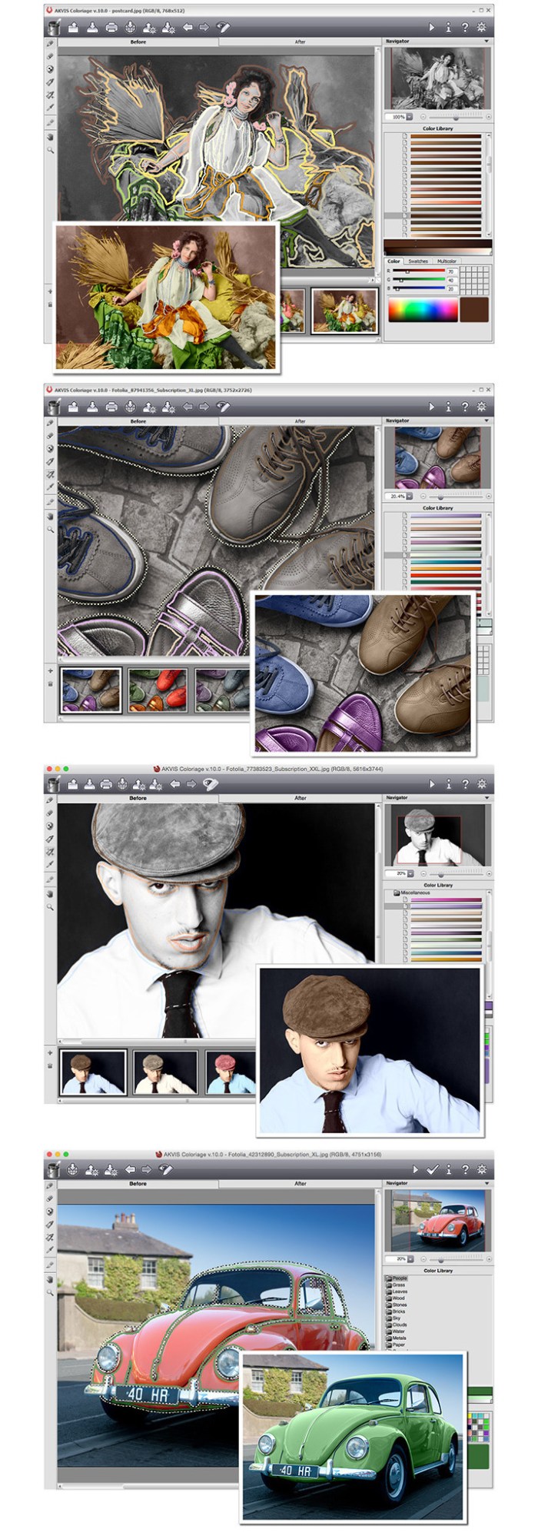Select the Hand tool in the postcard.jpg window
The width and height of the screenshot is (538, 1539).
[x=51, y=137]
